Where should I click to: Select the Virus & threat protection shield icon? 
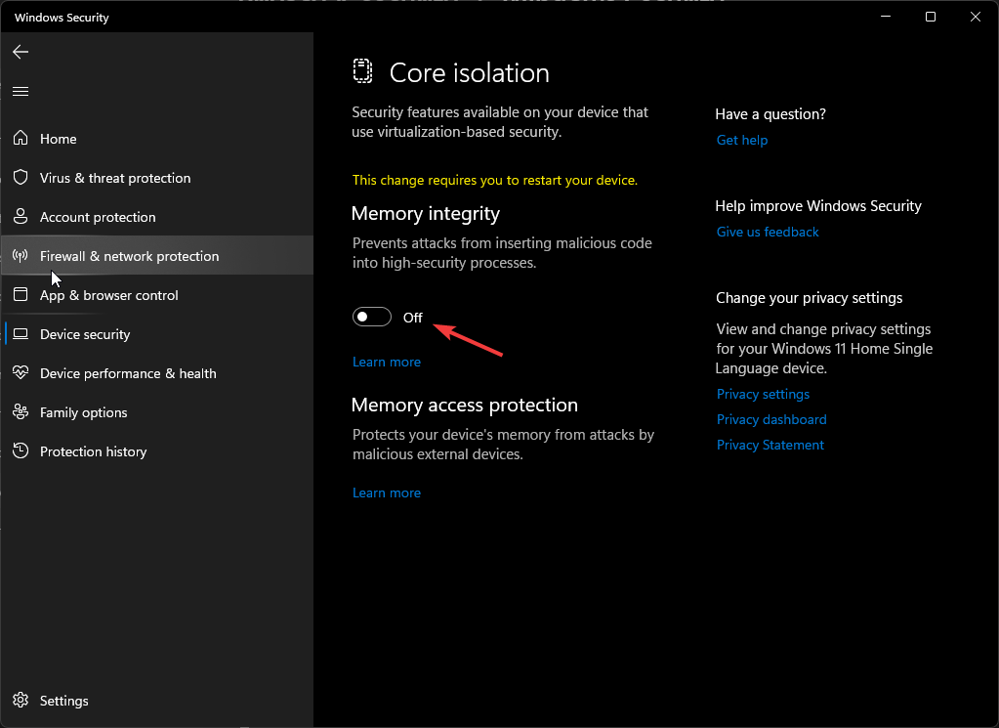(x=21, y=177)
